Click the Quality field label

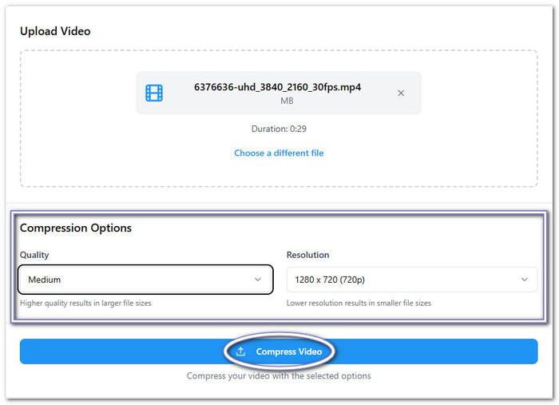pos(34,255)
